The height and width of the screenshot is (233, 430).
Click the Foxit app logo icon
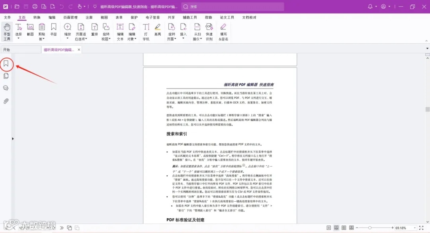coord(6,7)
